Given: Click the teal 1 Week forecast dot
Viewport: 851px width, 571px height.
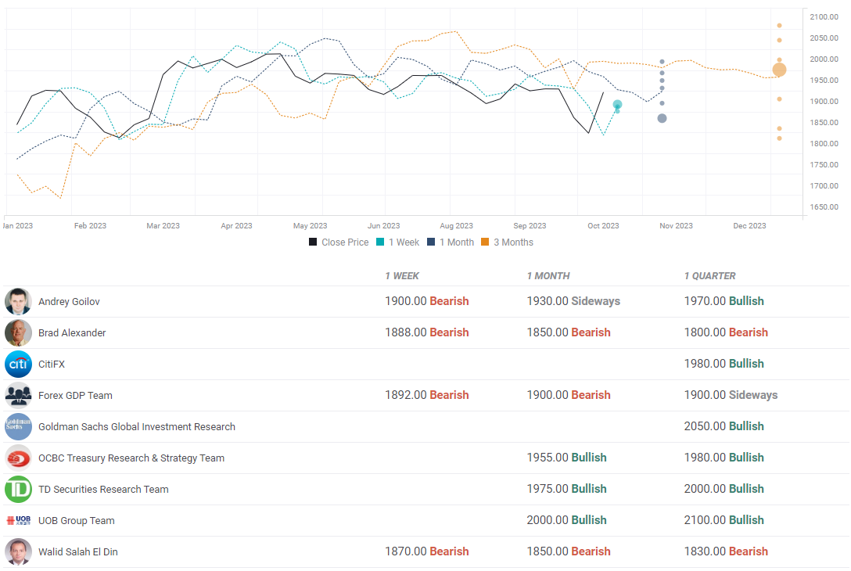Looking at the screenshot, I should [x=617, y=105].
